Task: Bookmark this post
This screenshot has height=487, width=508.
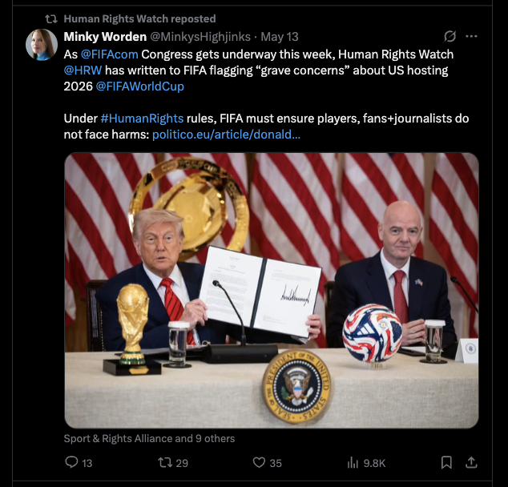Action: (x=446, y=462)
